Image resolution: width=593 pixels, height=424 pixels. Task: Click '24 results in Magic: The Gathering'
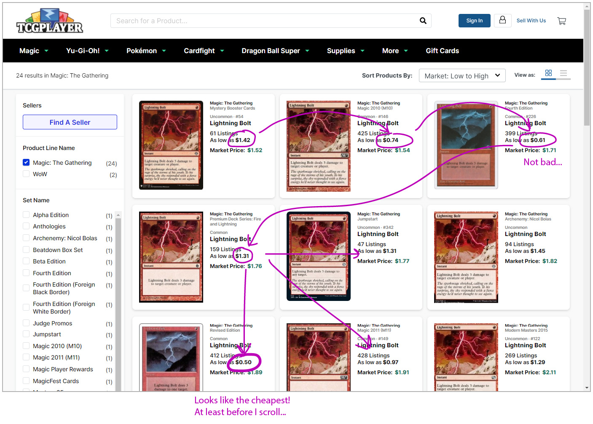(62, 75)
